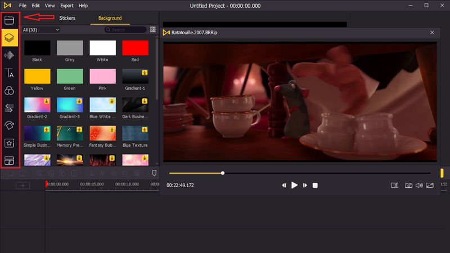Select the Green background swatch
The image size is (450, 253).
(x=70, y=76)
